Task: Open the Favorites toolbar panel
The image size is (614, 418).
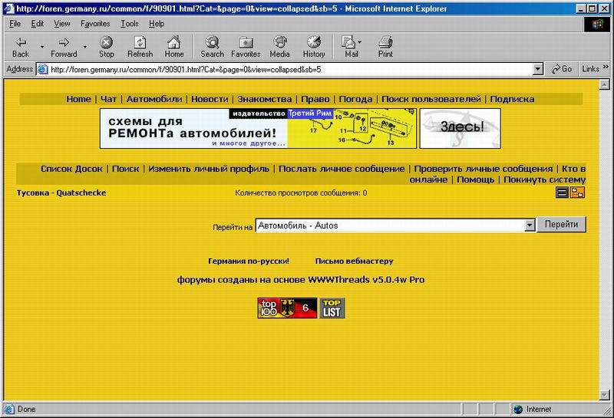Action: point(246,47)
